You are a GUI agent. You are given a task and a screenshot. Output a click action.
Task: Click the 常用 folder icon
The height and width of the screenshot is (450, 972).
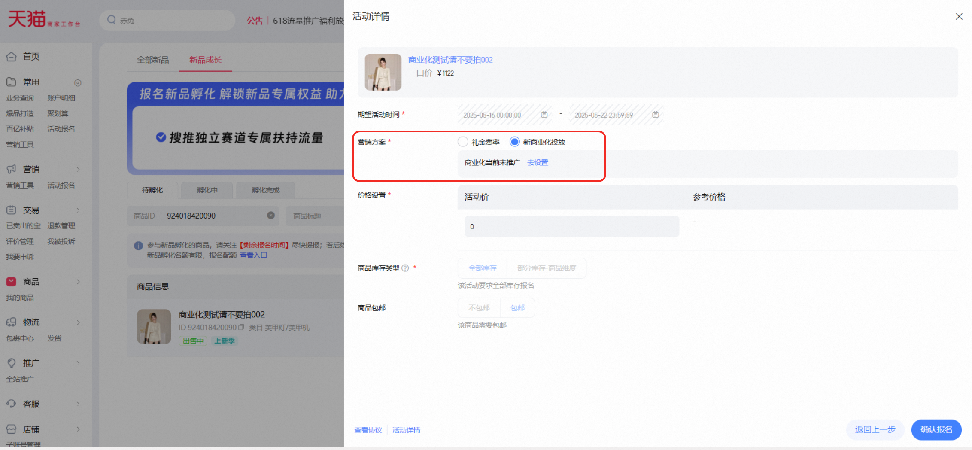(x=12, y=82)
